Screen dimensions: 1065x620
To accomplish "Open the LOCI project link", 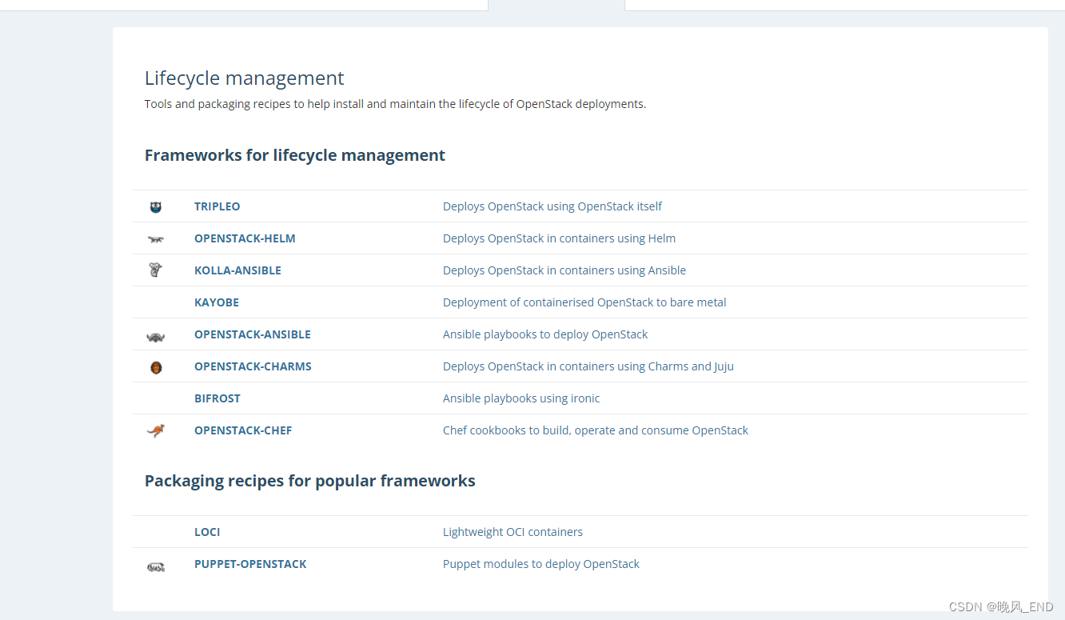I will [207, 532].
